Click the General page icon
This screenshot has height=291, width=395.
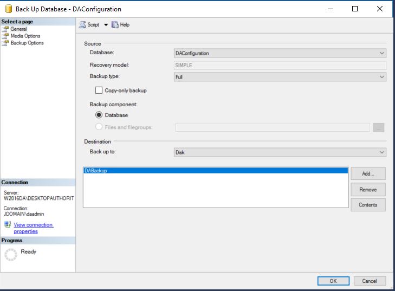pos(5,29)
